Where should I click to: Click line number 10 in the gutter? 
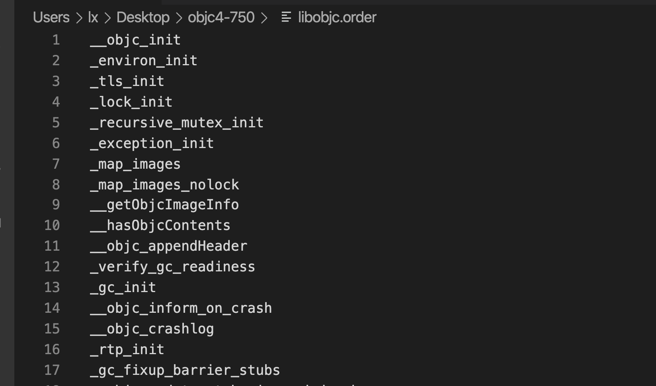click(52, 225)
